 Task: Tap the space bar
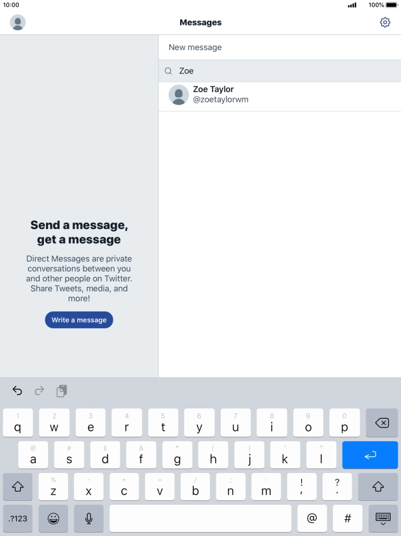tap(200, 518)
